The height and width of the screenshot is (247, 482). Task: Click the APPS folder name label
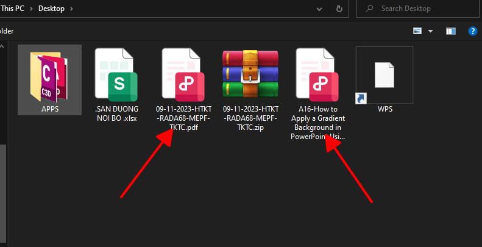pos(50,109)
